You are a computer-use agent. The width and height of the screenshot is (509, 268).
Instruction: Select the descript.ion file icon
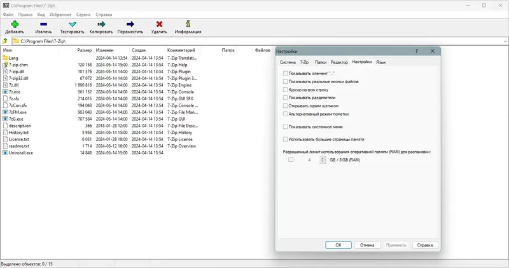coord(5,126)
